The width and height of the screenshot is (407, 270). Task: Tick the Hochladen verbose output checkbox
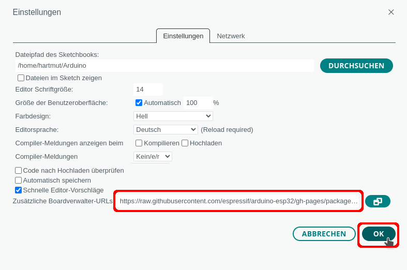coord(185,143)
